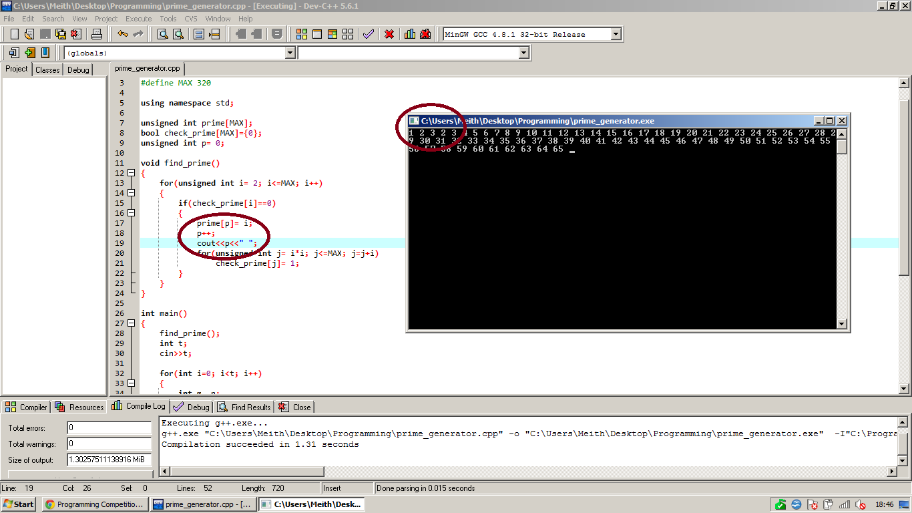The width and height of the screenshot is (912, 513).
Task: Click the Print toolbar icon
Action: click(x=97, y=34)
